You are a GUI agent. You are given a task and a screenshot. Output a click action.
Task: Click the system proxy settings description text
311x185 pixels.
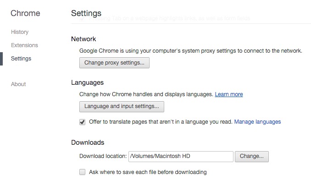tap(191, 51)
